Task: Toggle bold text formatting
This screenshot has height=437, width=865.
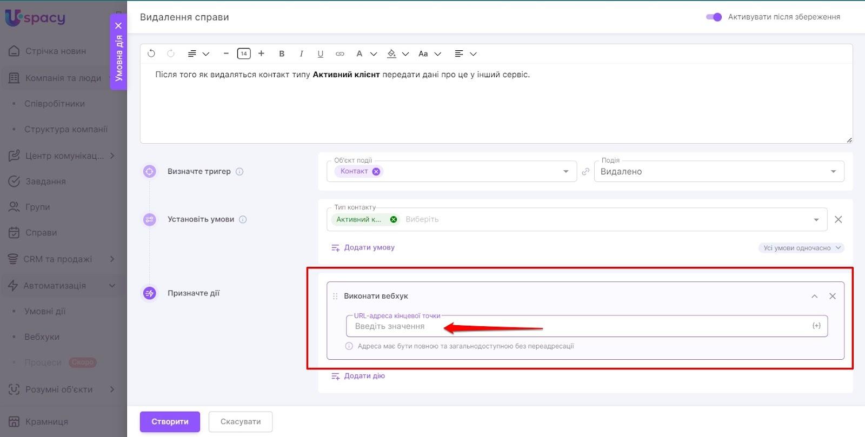Action: pyautogui.click(x=282, y=53)
